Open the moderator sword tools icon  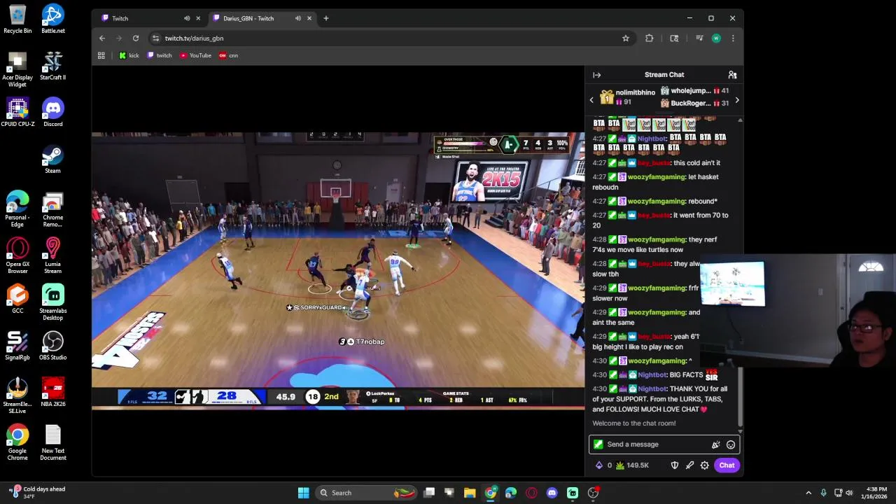click(689, 465)
